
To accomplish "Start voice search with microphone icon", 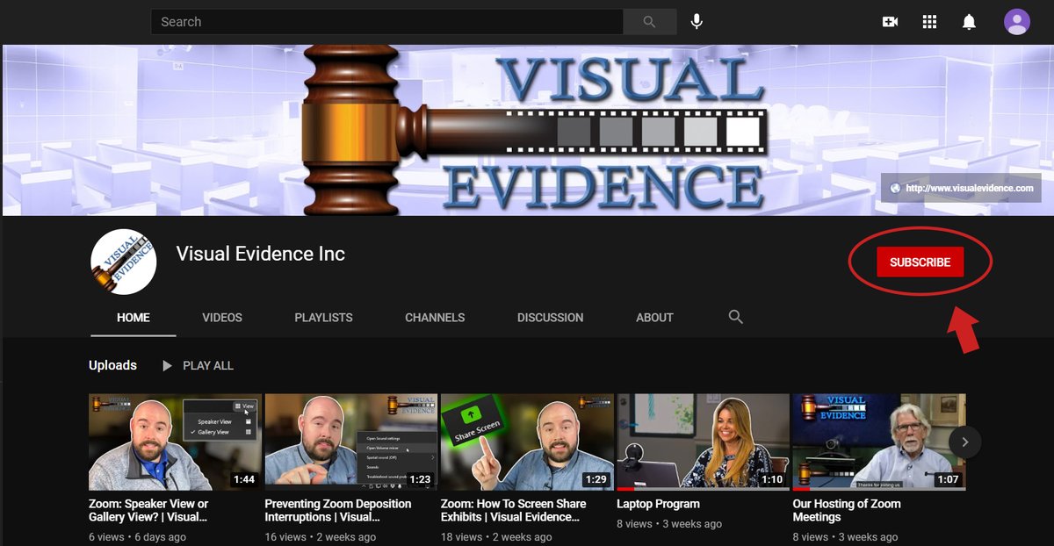I will pos(697,22).
